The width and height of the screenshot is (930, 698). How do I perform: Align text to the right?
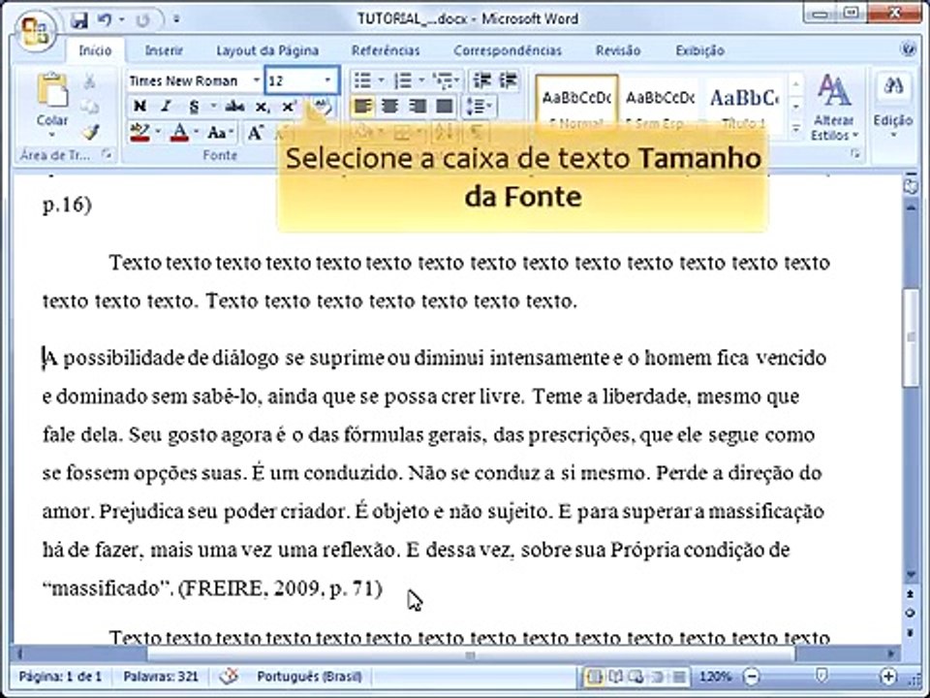point(417,107)
